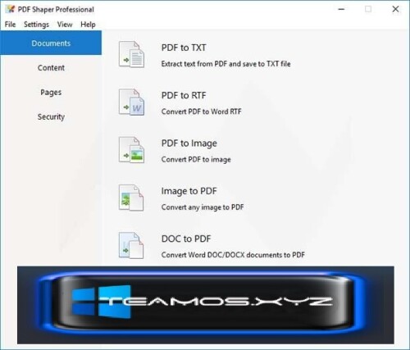Open the File menu

(11, 25)
